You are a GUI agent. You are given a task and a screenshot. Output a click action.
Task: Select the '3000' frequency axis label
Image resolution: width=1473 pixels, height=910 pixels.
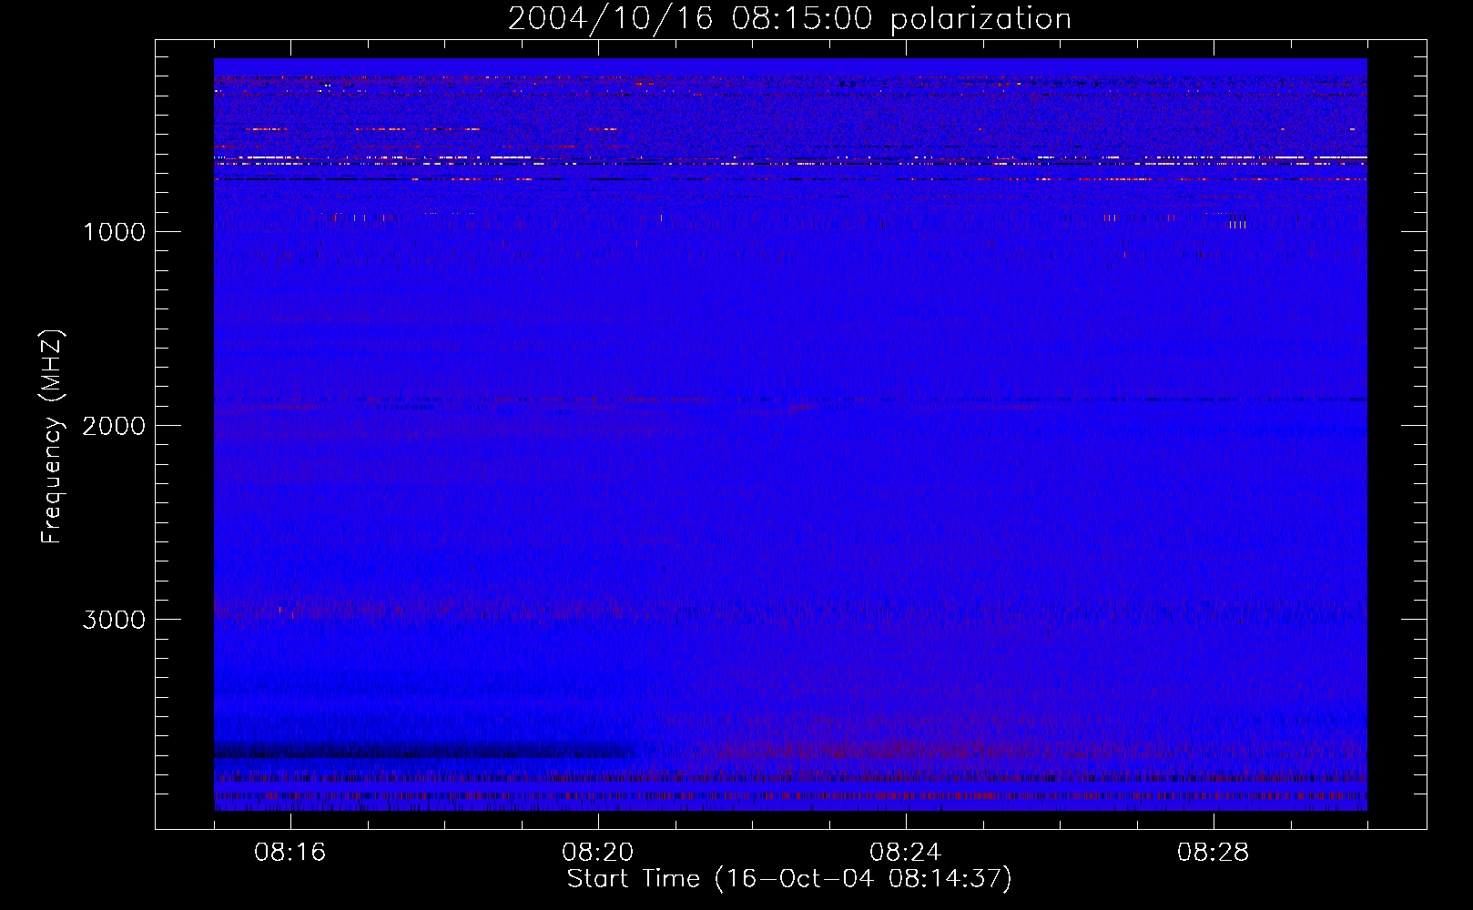[x=114, y=620]
